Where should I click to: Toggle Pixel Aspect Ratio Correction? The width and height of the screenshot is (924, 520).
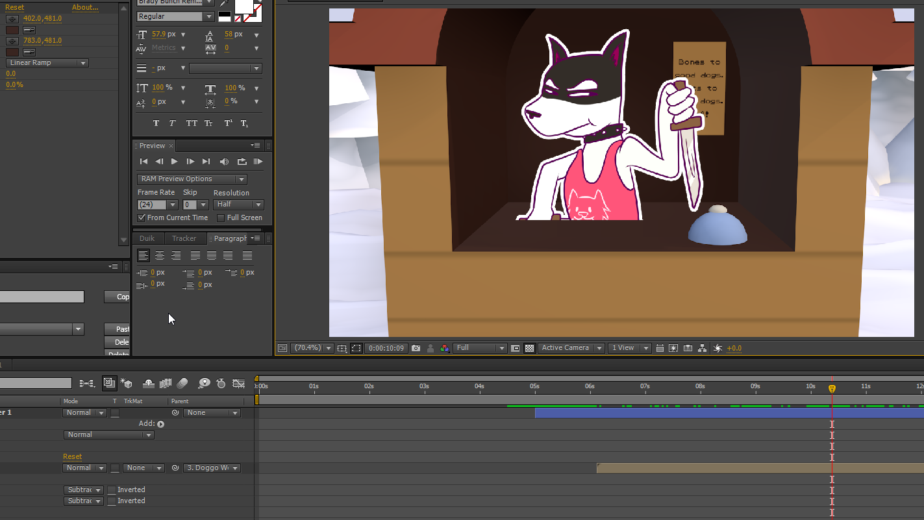(660, 348)
